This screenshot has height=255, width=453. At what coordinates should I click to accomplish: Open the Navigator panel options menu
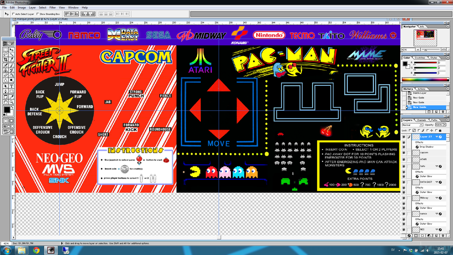(x=448, y=26)
